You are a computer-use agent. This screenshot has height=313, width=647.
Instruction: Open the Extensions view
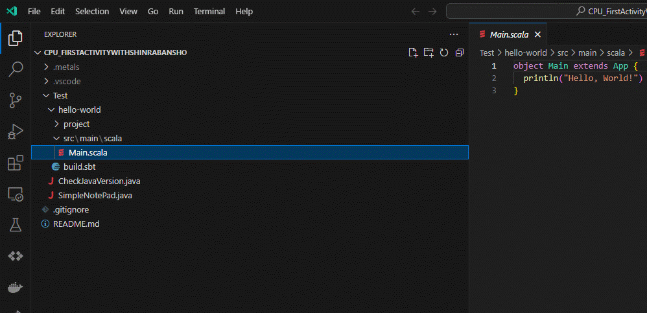coord(16,163)
